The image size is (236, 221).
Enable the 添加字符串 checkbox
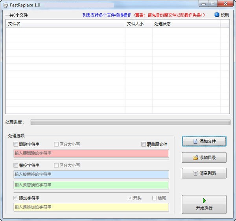(x=16, y=198)
